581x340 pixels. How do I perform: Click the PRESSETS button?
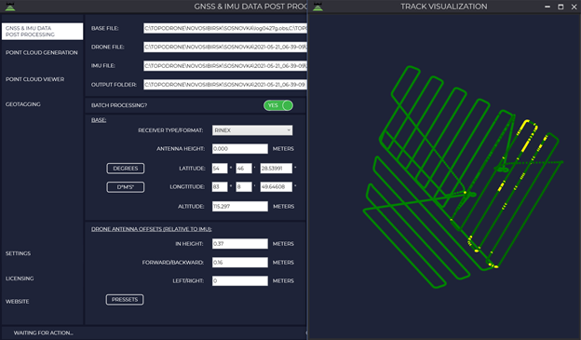coord(125,300)
